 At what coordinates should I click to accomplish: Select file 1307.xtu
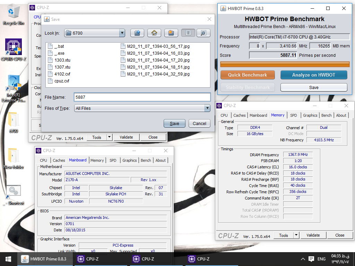[x=59, y=67]
